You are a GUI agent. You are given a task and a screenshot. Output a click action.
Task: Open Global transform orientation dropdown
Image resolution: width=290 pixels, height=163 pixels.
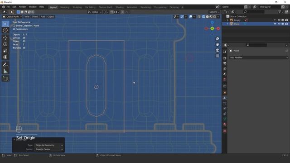(95, 12)
